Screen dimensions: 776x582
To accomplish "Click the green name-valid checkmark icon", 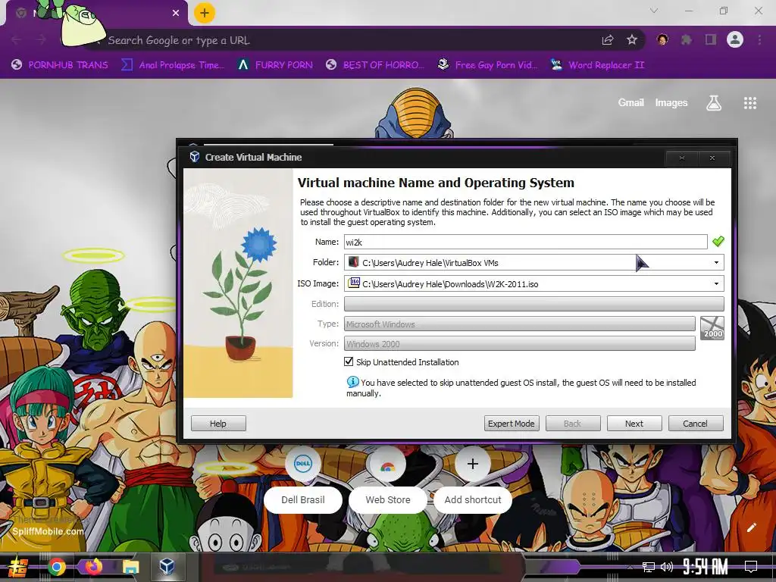I will pyautogui.click(x=718, y=242).
